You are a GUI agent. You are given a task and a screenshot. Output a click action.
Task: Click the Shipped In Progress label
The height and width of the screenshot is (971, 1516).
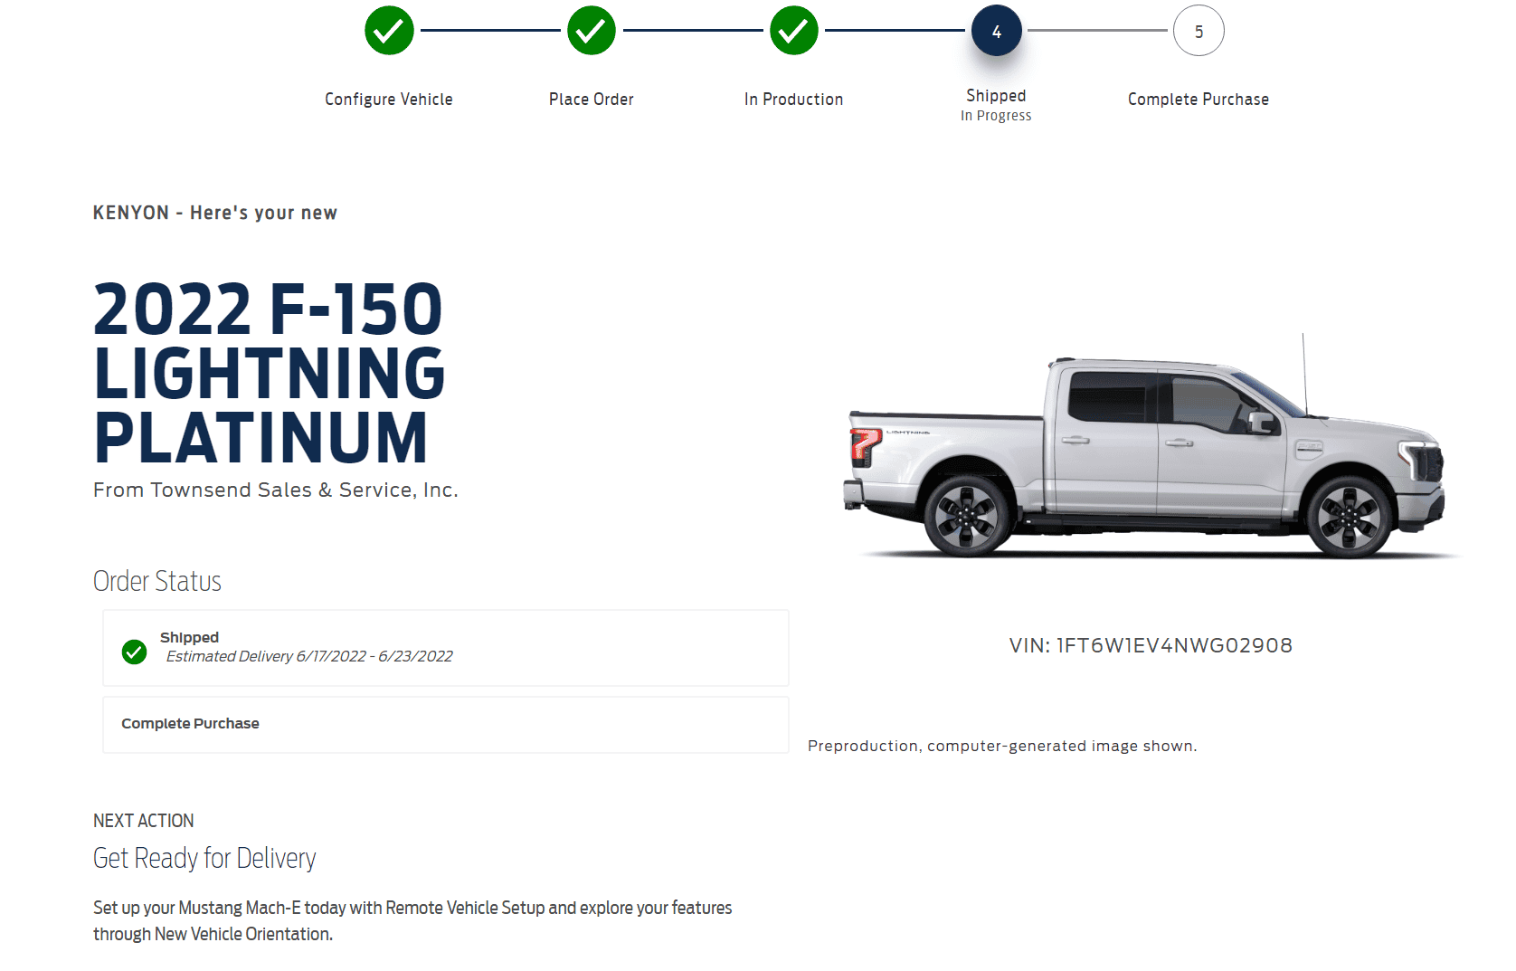(x=996, y=105)
